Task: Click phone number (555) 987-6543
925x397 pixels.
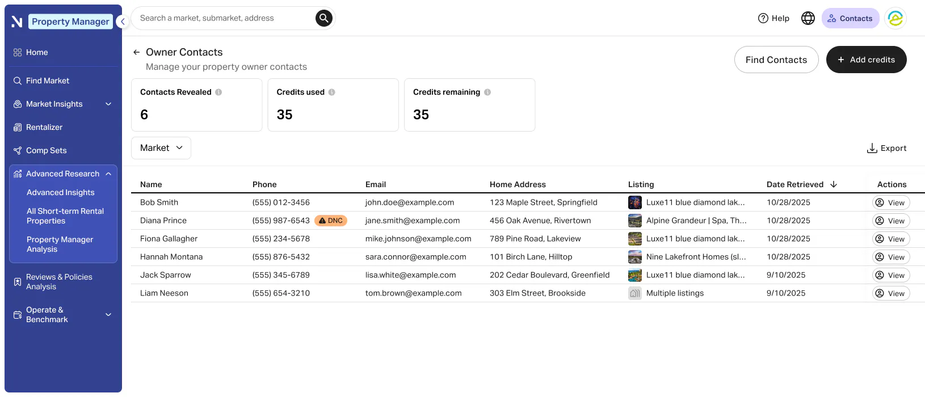Action: [x=281, y=221]
